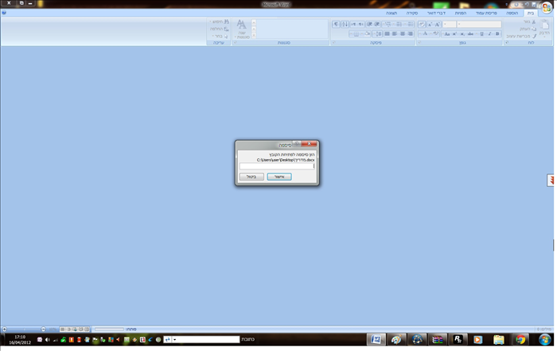Viewport: 557px width, 351px height.
Task: Click the Office button in the corner
Action: coord(547,6)
